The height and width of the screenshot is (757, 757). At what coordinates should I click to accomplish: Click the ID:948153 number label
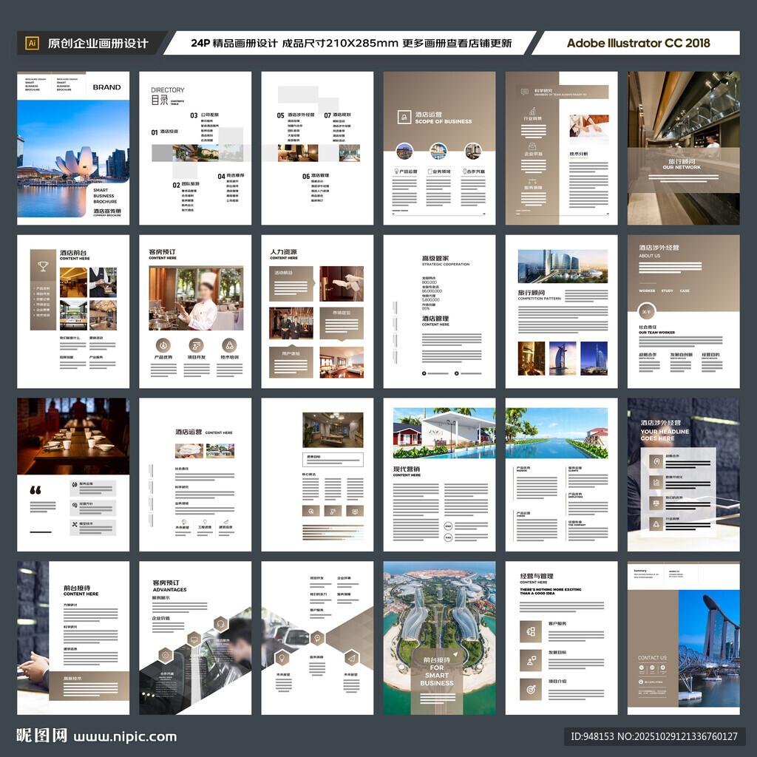(x=592, y=736)
